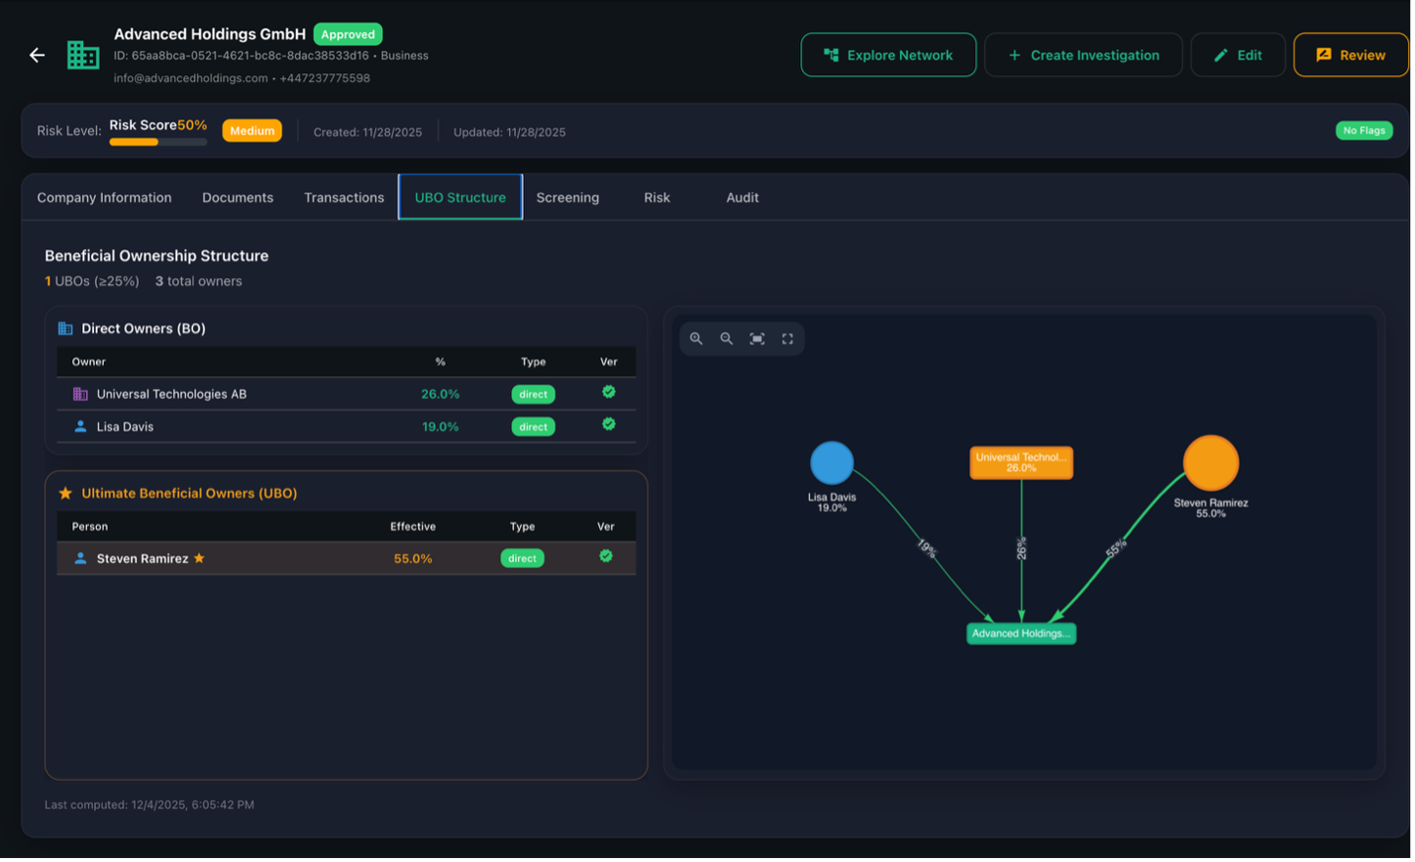Viewport: 1415px width, 862px height.
Task: Click the back arrow next to company name
Action: pyautogui.click(x=36, y=55)
